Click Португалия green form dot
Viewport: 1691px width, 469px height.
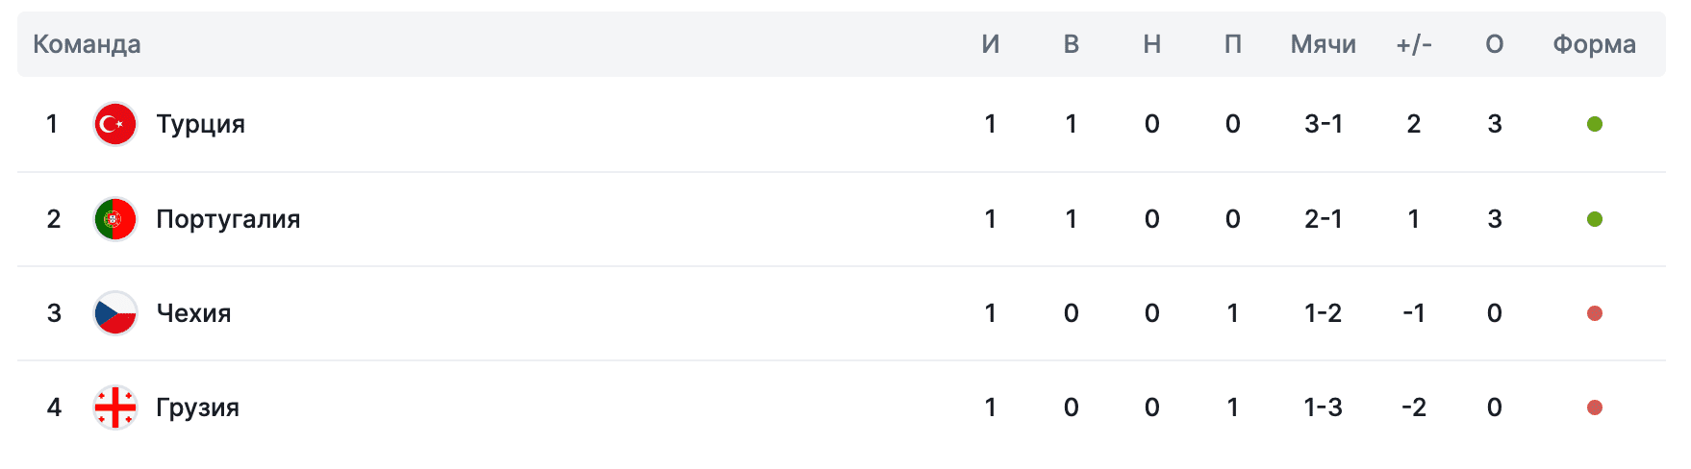click(1594, 219)
